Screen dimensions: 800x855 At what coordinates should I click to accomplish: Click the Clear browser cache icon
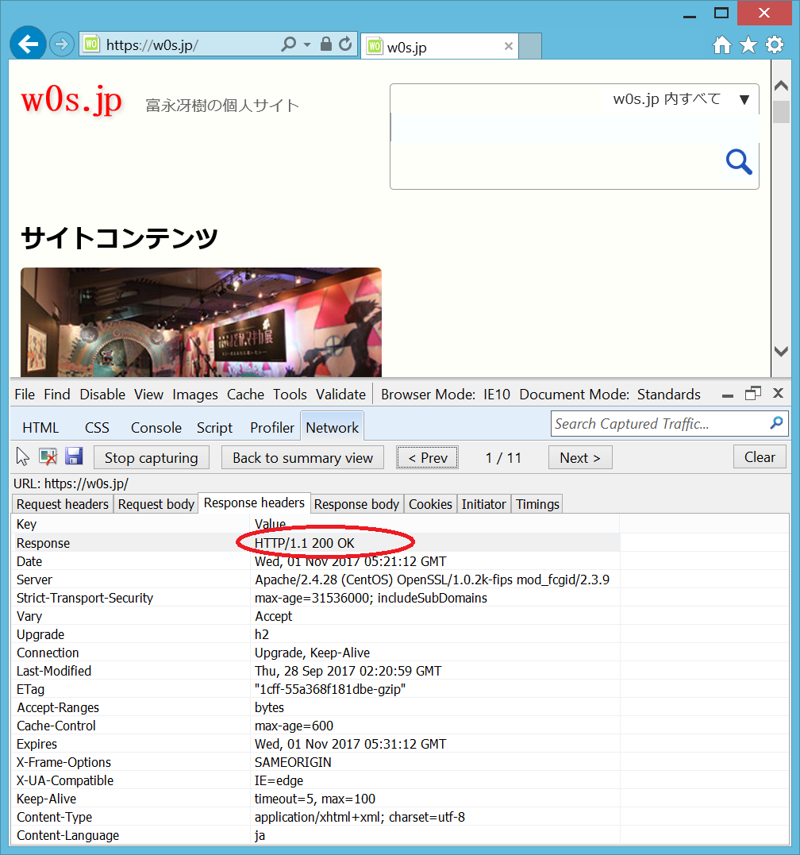(x=48, y=457)
